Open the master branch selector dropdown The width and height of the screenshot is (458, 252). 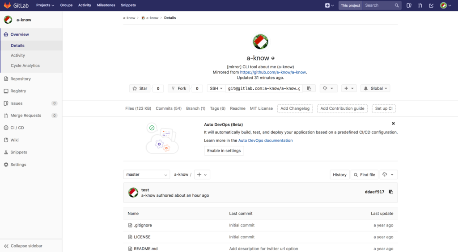coord(147,174)
